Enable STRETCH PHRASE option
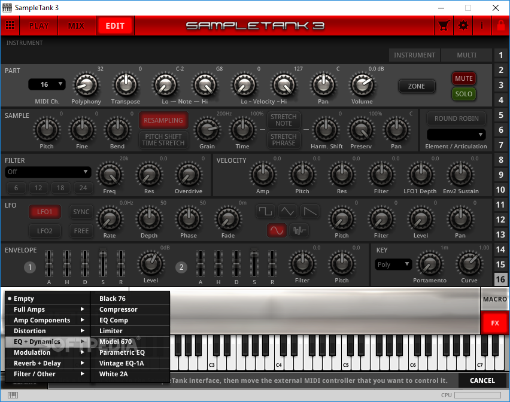 point(284,140)
